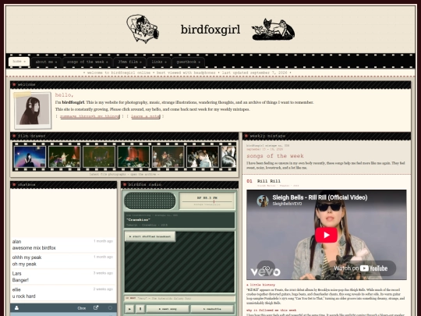Open the songs of the week tab
Image resolution: width=421 pixels, height=316 pixels.
(x=87, y=62)
